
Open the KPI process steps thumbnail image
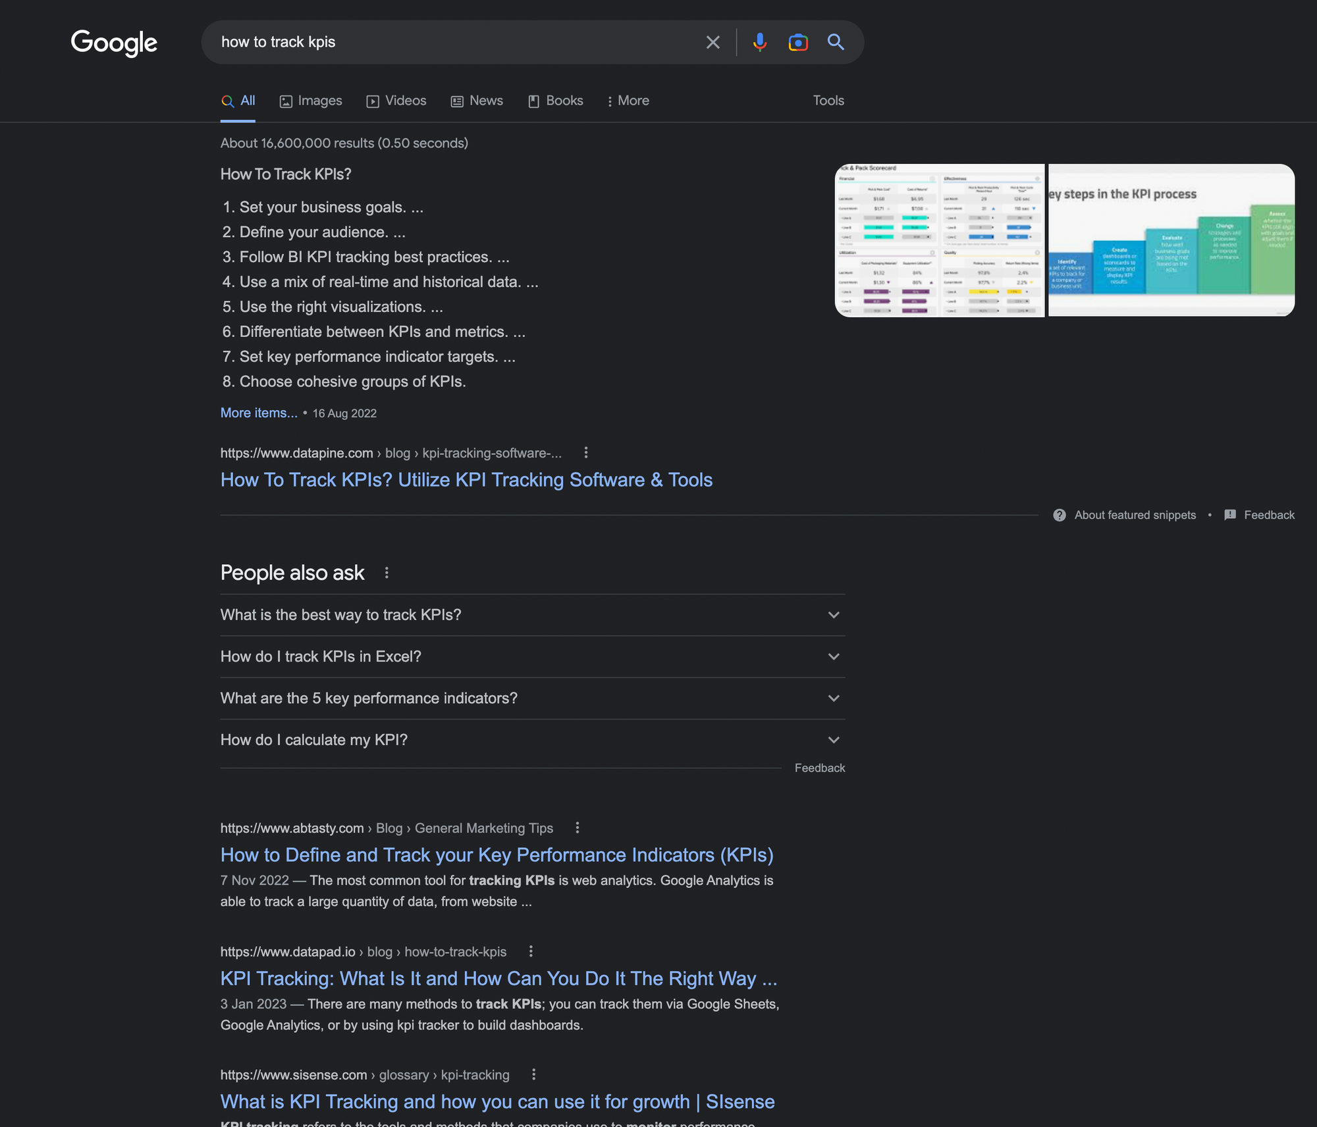[1170, 240]
